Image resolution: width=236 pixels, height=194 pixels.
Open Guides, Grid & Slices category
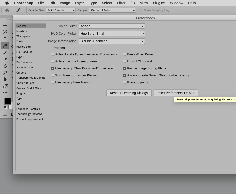(31, 88)
